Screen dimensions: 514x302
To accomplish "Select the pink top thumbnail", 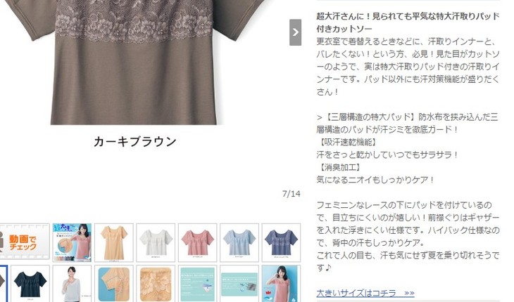I will coord(198,242).
